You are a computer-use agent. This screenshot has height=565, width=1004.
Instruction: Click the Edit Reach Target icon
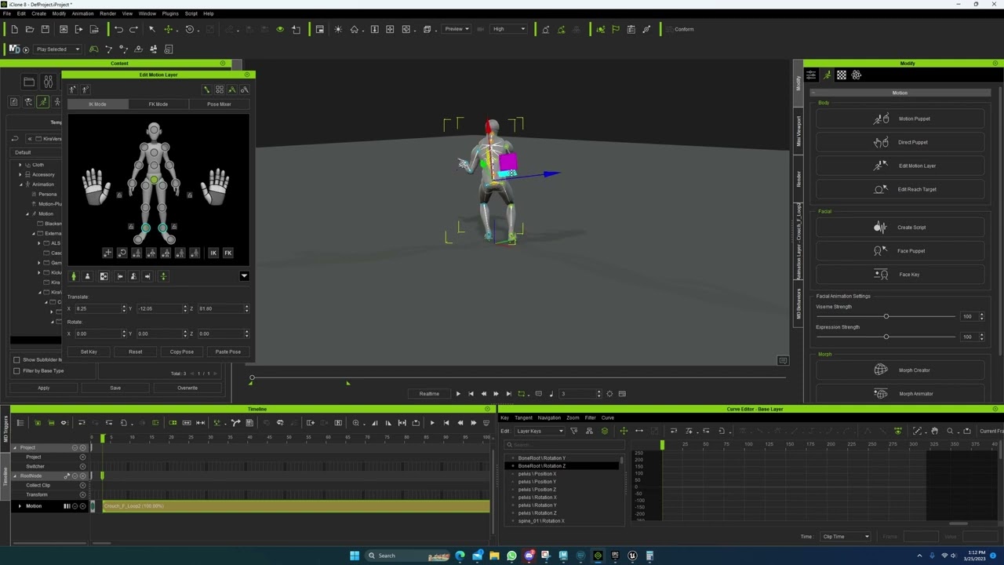pyautogui.click(x=881, y=189)
